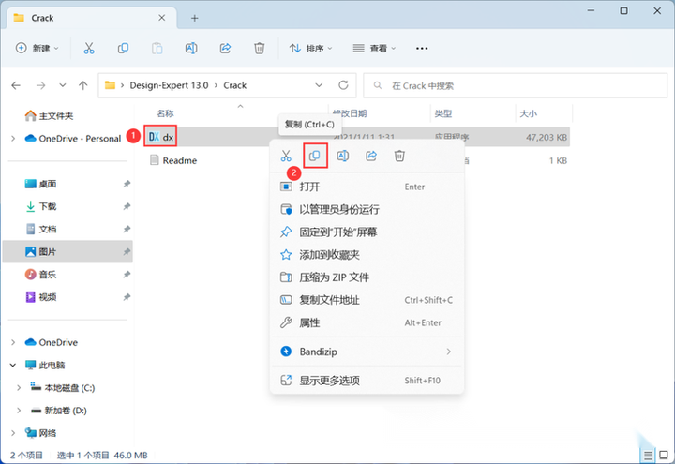Open 文档 in the sidebar

point(41,229)
